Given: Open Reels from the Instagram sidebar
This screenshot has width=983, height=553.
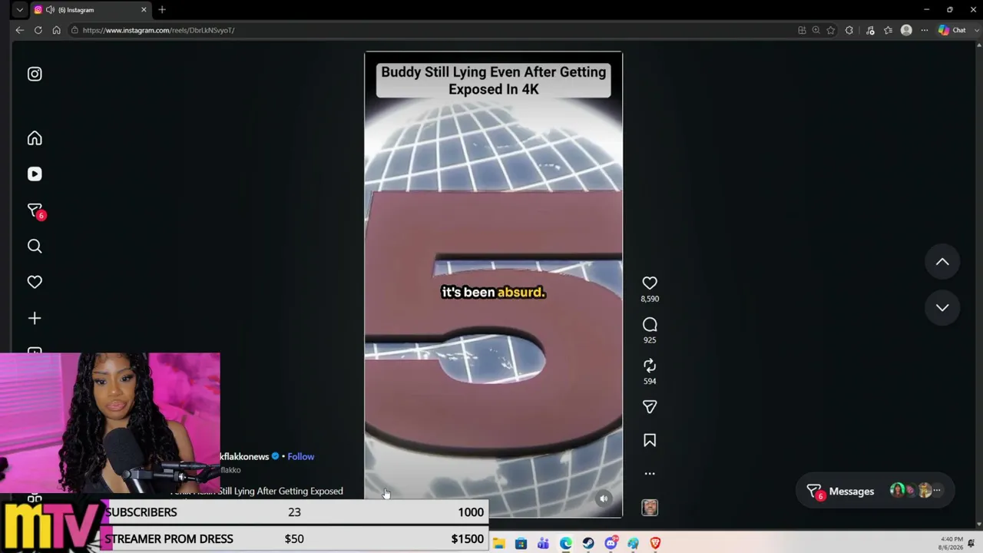Looking at the screenshot, I should 35,174.
